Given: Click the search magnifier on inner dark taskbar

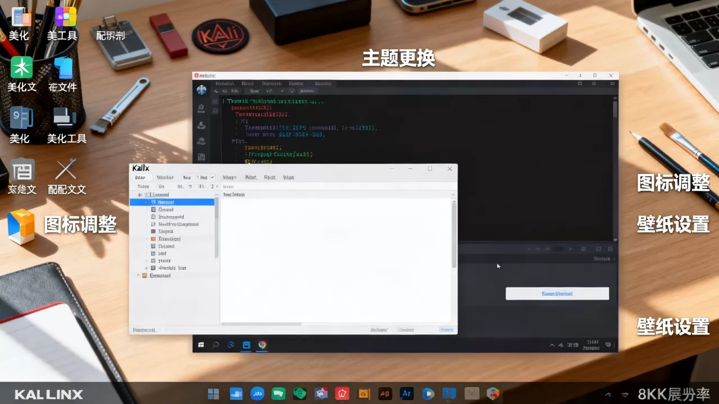Looking at the screenshot, I should point(216,345).
